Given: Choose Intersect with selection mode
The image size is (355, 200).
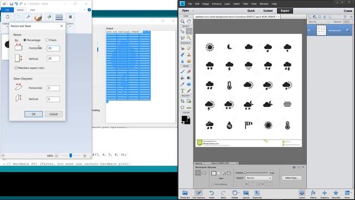Looking at the screenshot, I should [x=229, y=173].
